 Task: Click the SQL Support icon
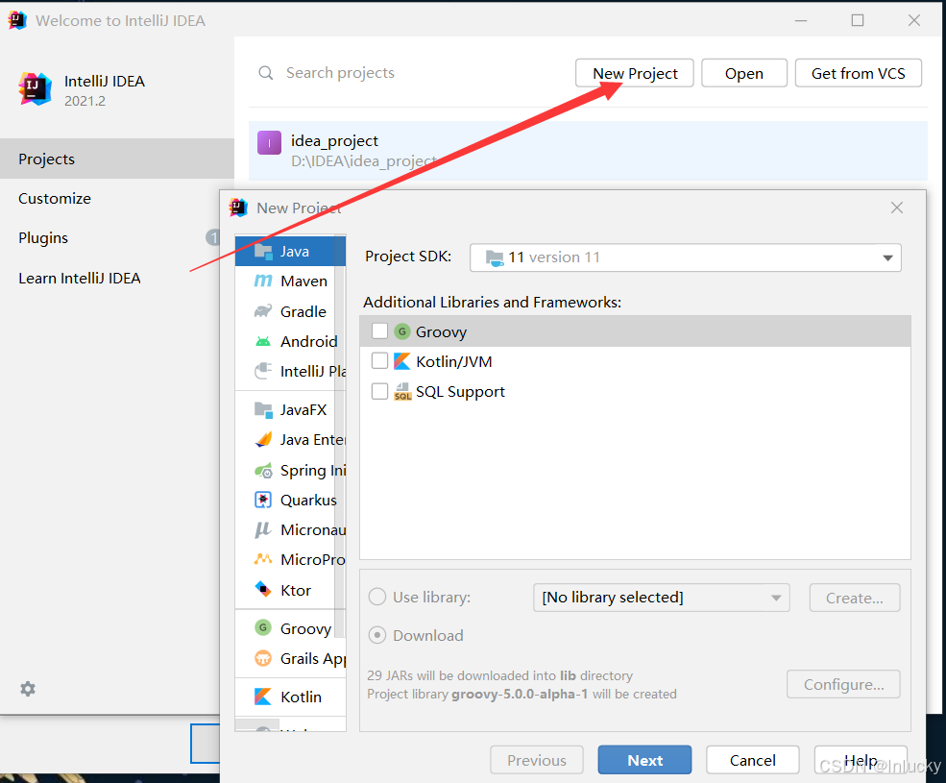coord(402,391)
